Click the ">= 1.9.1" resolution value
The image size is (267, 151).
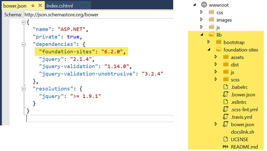(85, 96)
